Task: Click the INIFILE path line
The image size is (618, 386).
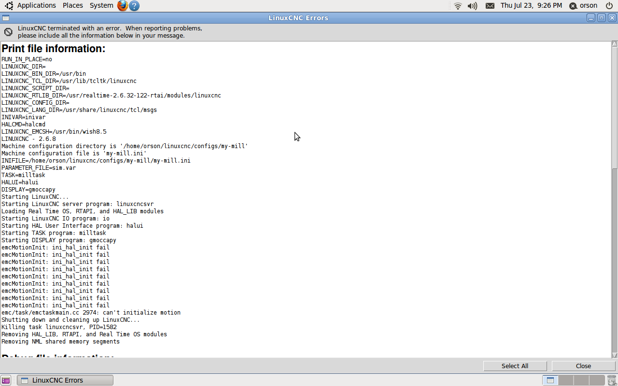Action: tap(96, 161)
